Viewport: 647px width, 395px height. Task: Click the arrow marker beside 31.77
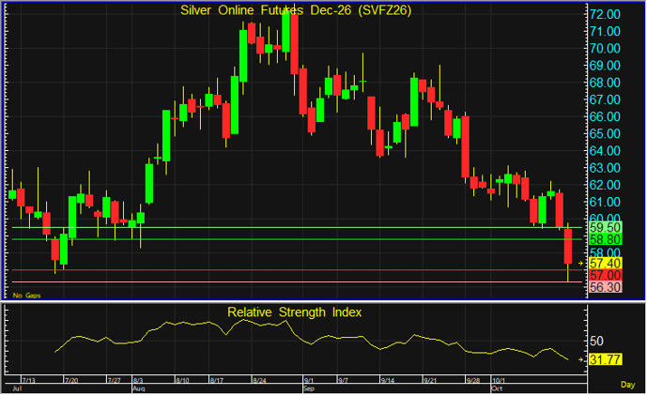(x=581, y=360)
